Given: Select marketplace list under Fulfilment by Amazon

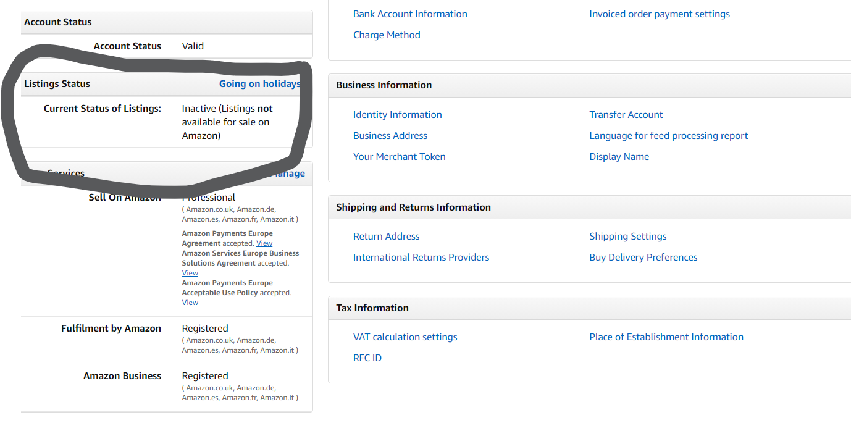Looking at the screenshot, I should coord(240,345).
